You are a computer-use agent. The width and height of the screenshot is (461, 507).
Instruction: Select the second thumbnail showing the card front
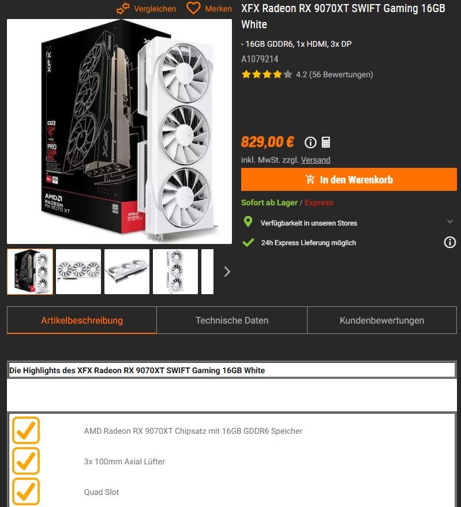pos(78,272)
